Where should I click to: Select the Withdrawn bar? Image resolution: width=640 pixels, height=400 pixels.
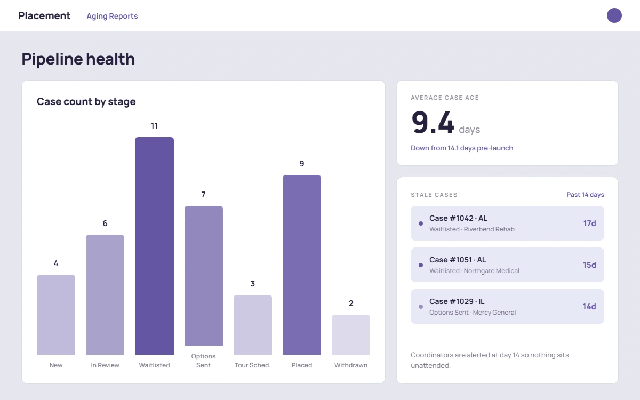[x=351, y=334]
